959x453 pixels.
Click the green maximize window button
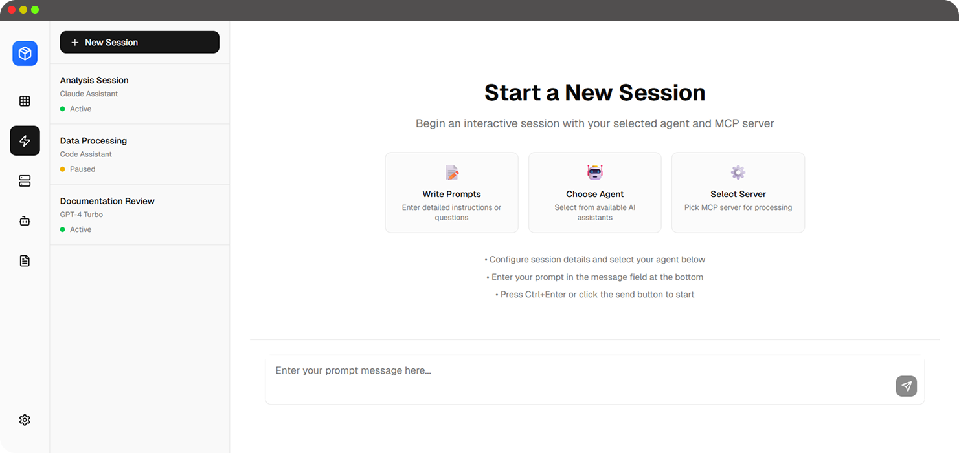pyautogui.click(x=35, y=10)
